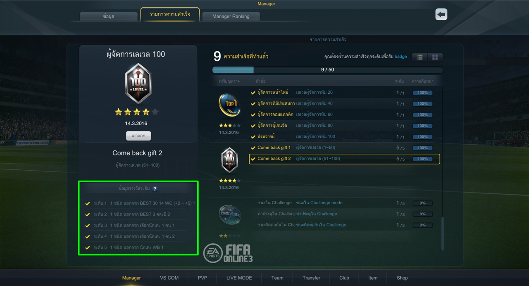
Task: Open the Manager Ranking tab
Action: [x=231, y=17]
